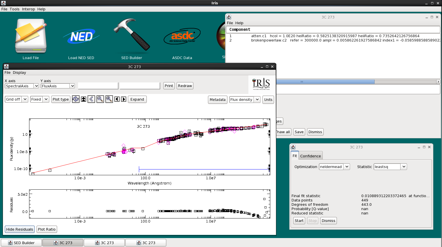Viewport: 442px width, 247px height.
Task: Launch SED Builder hammer icon
Action: click(132, 35)
